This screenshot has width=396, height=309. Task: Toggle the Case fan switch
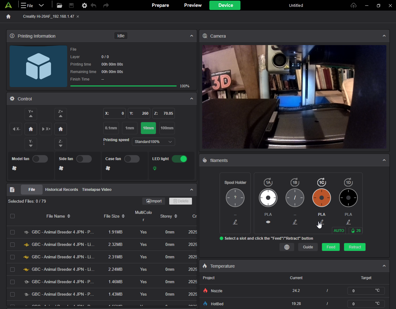pyautogui.click(x=132, y=159)
